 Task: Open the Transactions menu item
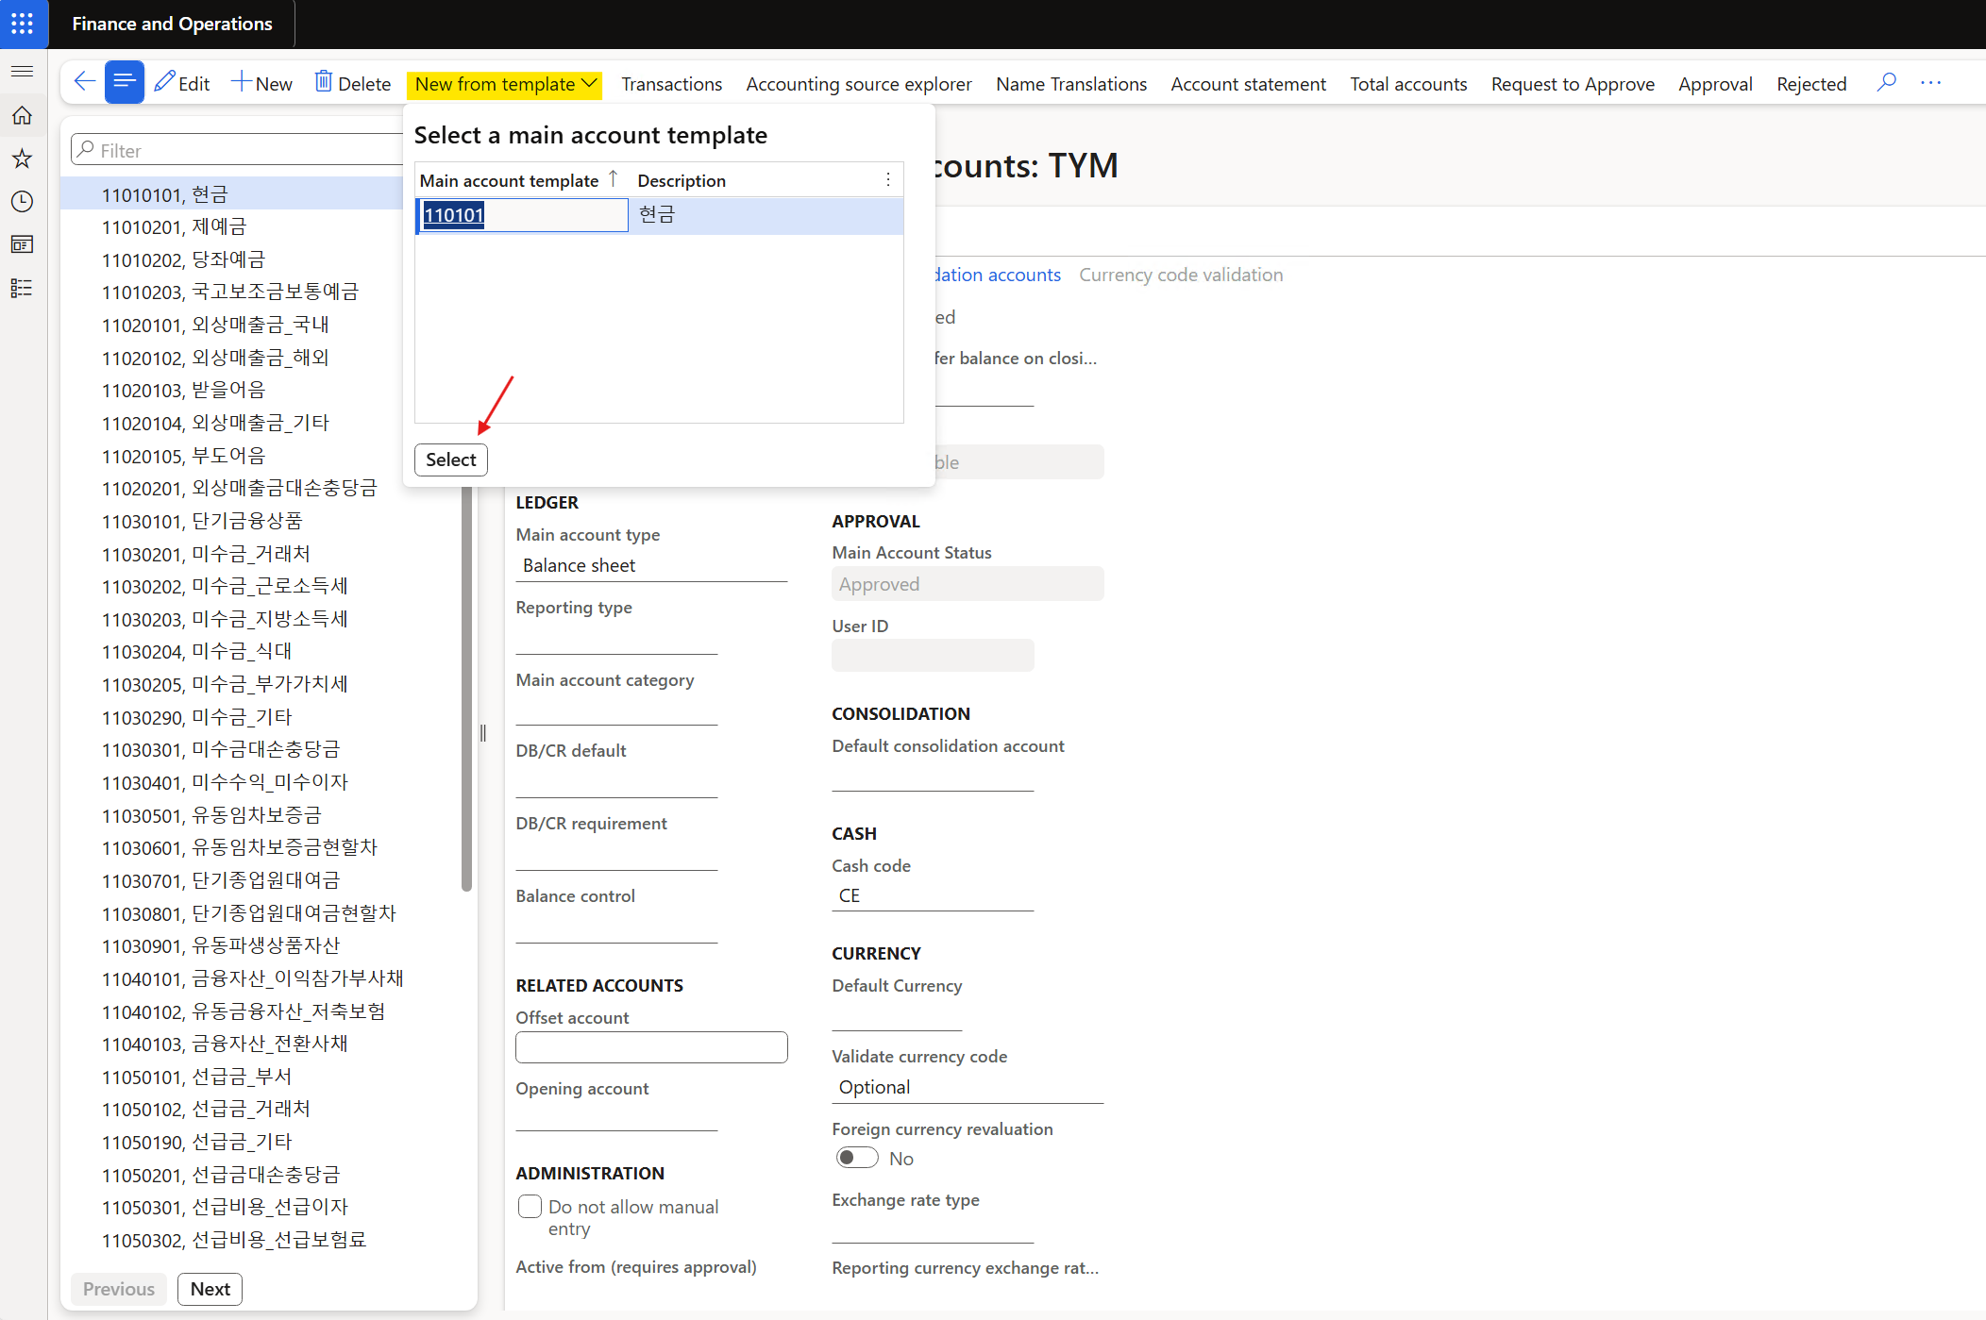[x=671, y=84]
